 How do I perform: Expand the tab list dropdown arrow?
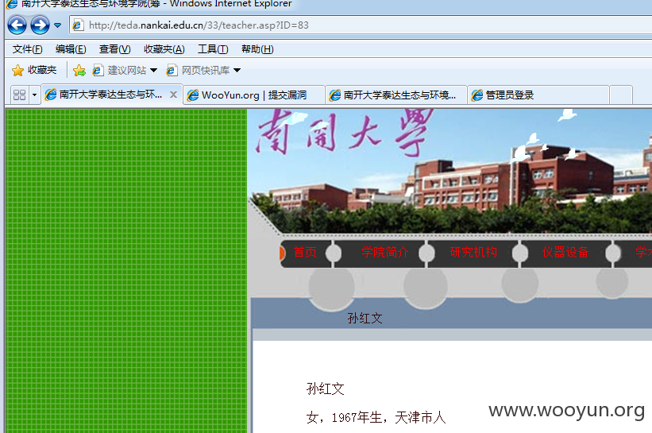pyautogui.click(x=34, y=95)
